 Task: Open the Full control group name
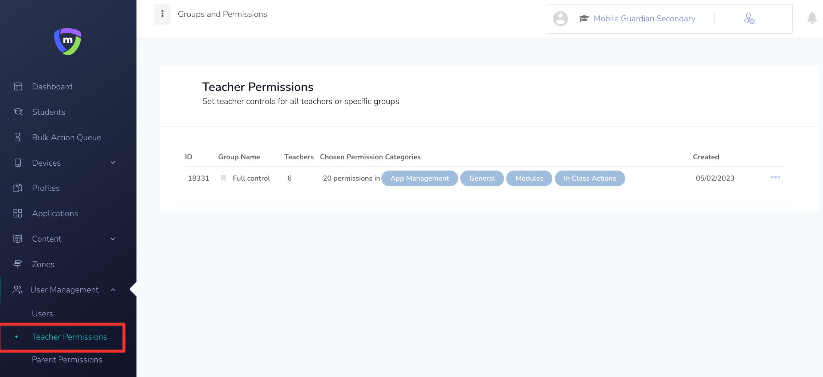pyautogui.click(x=251, y=178)
